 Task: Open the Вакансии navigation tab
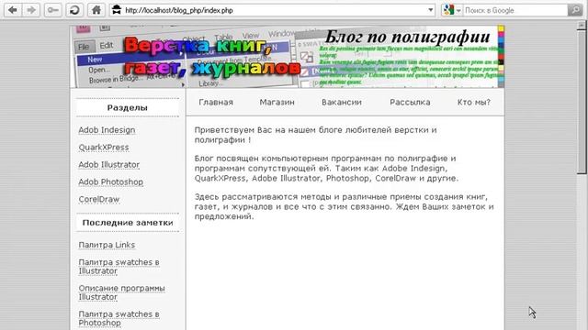click(342, 102)
